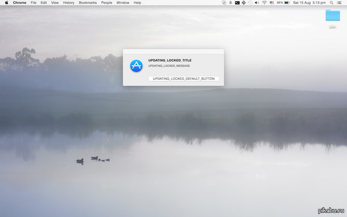Click the App Store icon in dialog
347x217 pixels.
(x=136, y=66)
